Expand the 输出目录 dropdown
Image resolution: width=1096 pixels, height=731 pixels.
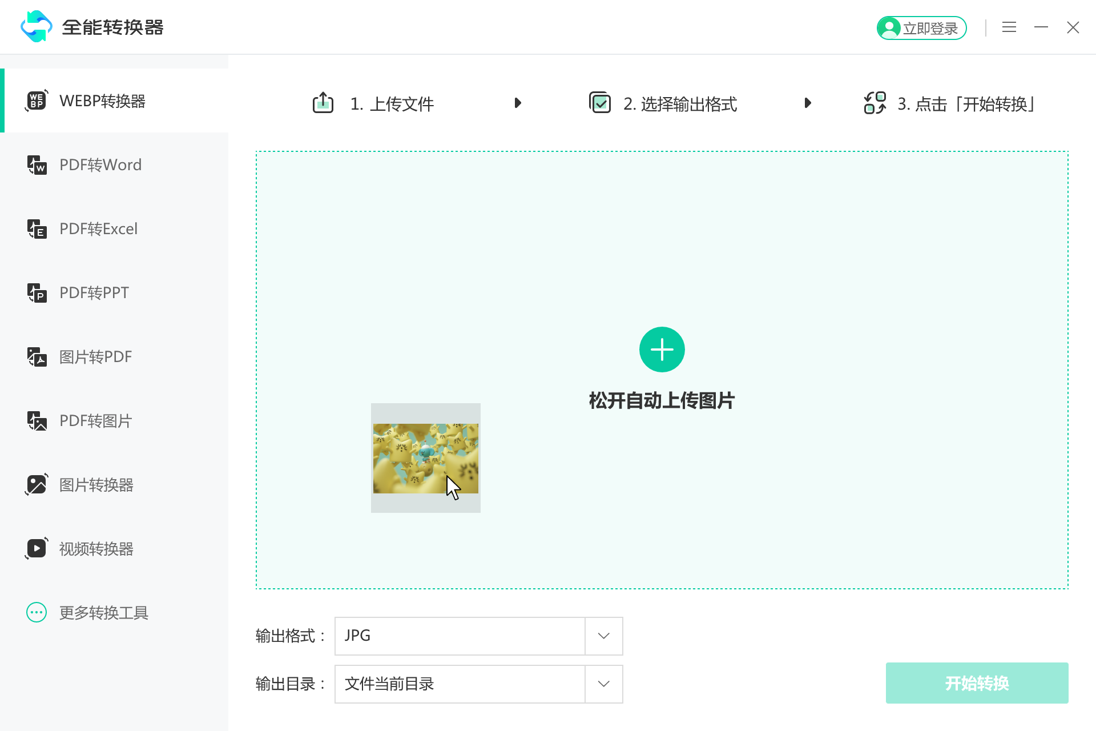point(603,684)
